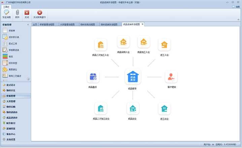Click the 用户名 status bar entry
Image resolution: width=242 pixels, height=148 pixels.
(x=209, y=144)
